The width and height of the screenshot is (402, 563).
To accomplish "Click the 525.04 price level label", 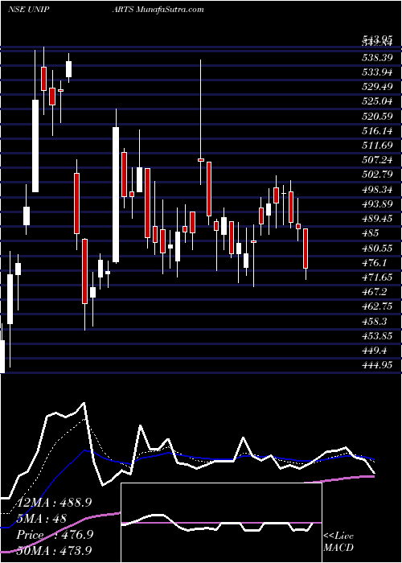I will (376, 101).
